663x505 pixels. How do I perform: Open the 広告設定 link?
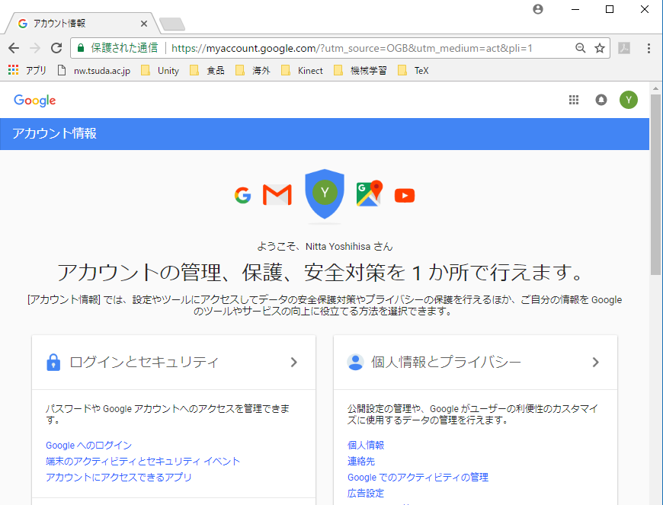pyautogui.click(x=366, y=493)
